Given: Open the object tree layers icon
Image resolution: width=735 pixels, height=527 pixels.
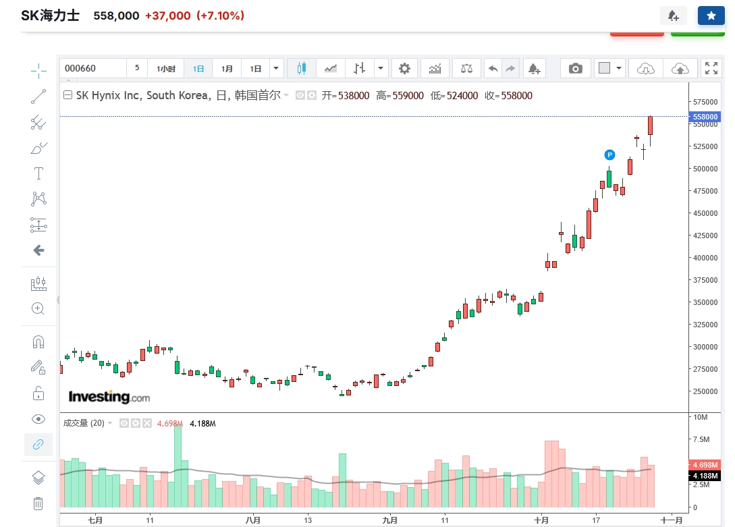Looking at the screenshot, I should [x=38, y=478].
